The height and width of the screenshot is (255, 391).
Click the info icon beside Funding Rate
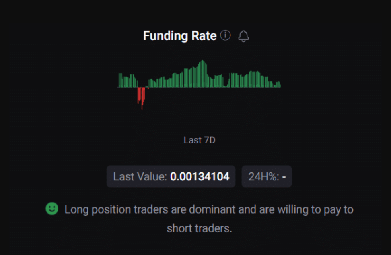point(226,36)
